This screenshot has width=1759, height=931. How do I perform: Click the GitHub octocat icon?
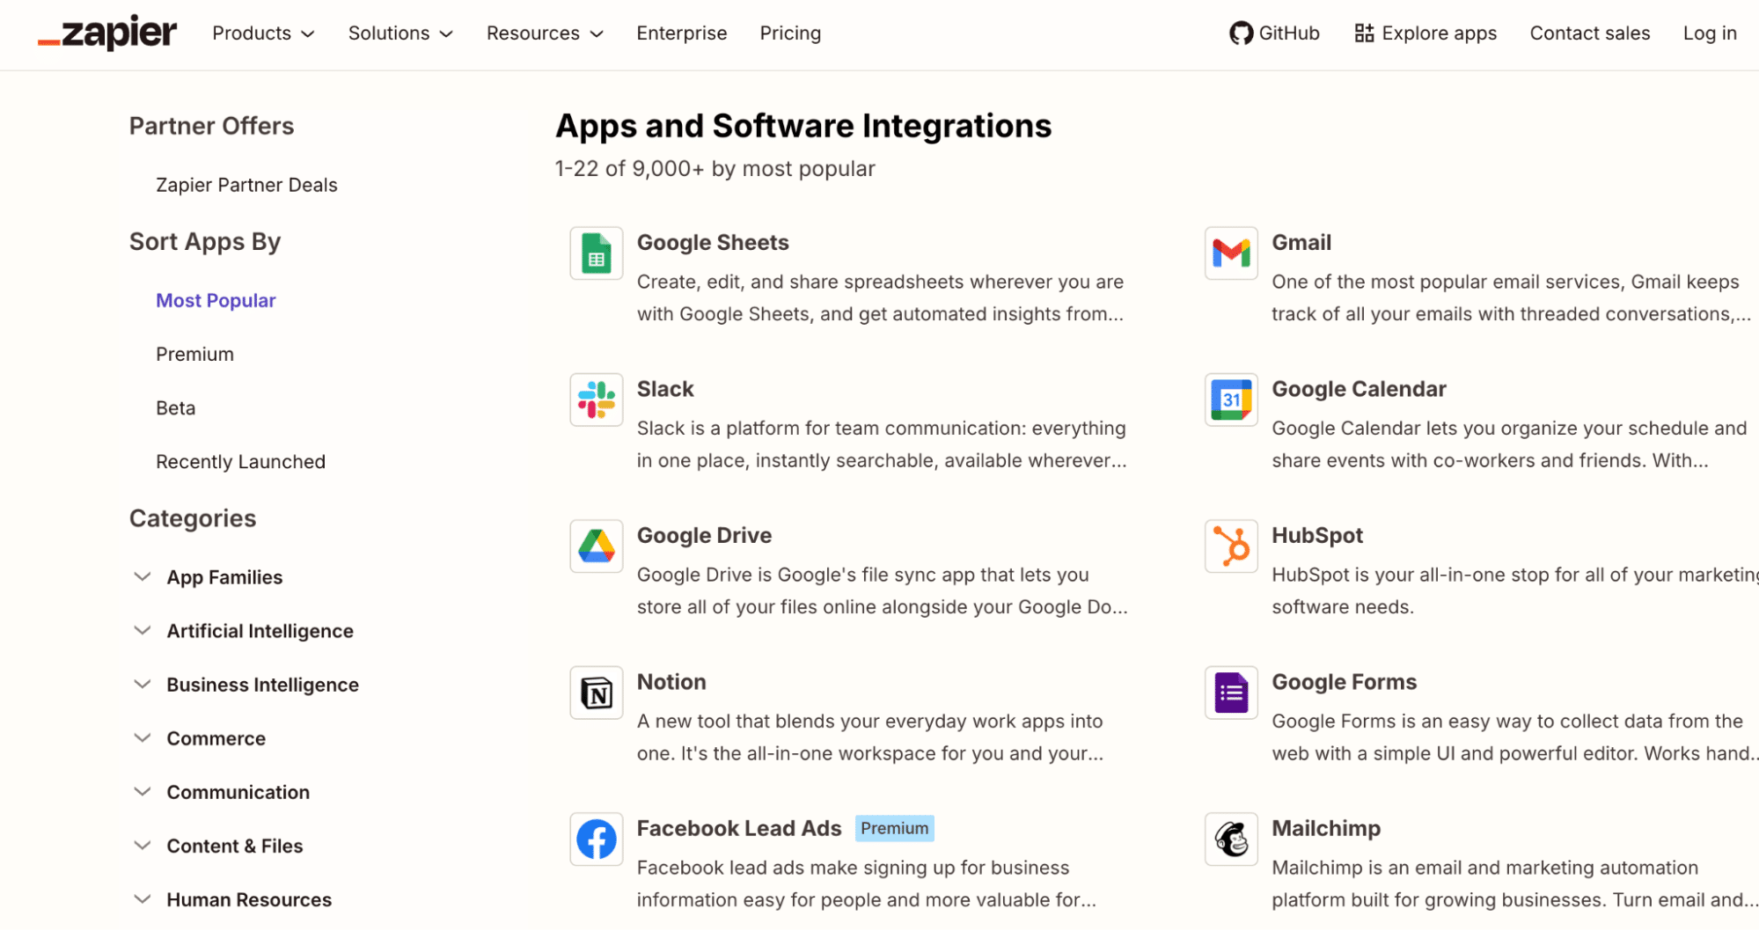pyautogui.click(x=1241, y=33)
